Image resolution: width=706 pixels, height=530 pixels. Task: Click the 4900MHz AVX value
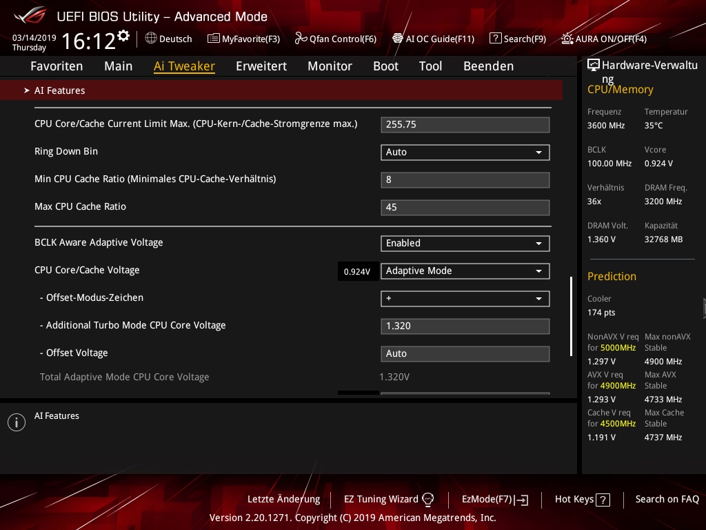pyautogui.click(x=618, y=386)
